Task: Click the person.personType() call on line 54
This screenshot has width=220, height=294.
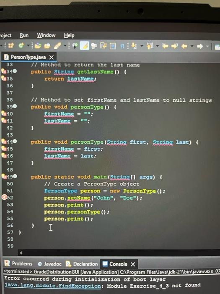Action: [77, 212]
